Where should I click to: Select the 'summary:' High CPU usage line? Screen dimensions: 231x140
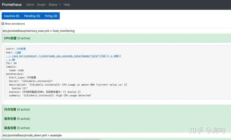coord(50,96)
